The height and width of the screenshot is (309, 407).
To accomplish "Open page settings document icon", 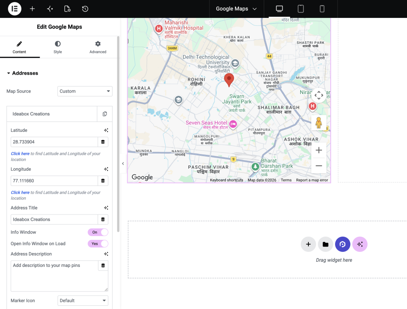I will point(68,9).
